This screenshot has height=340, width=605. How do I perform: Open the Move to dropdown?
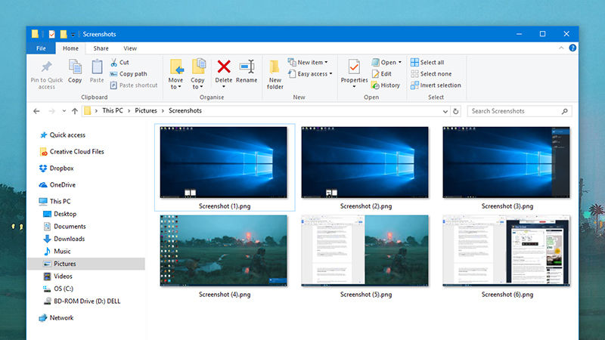(175, 83)
